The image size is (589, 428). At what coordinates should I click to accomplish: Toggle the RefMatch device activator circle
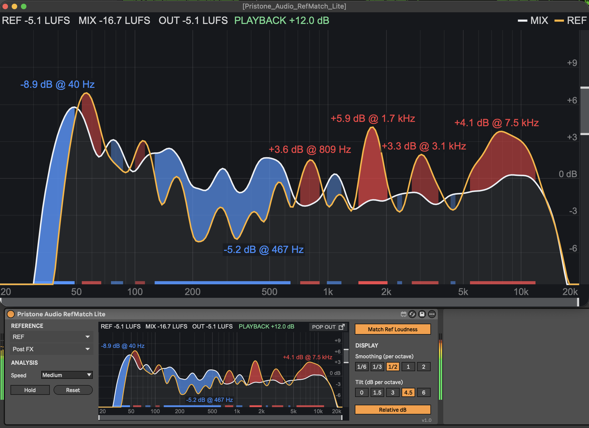pyautogui.click(x=11, y=314)
